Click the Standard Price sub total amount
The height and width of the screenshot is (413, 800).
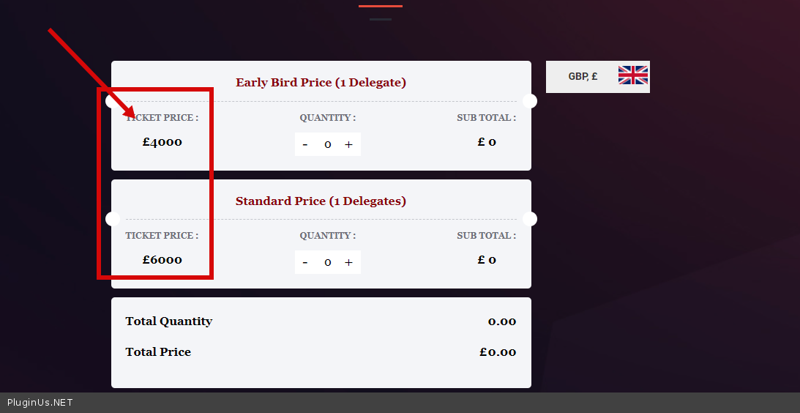487,260
